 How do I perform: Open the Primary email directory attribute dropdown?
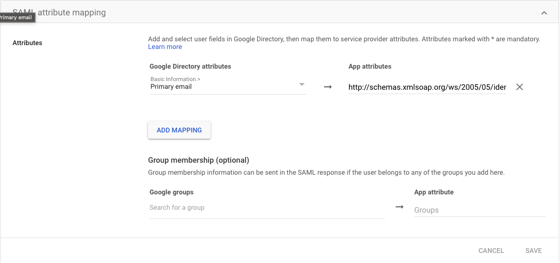[x=228, y=85]
